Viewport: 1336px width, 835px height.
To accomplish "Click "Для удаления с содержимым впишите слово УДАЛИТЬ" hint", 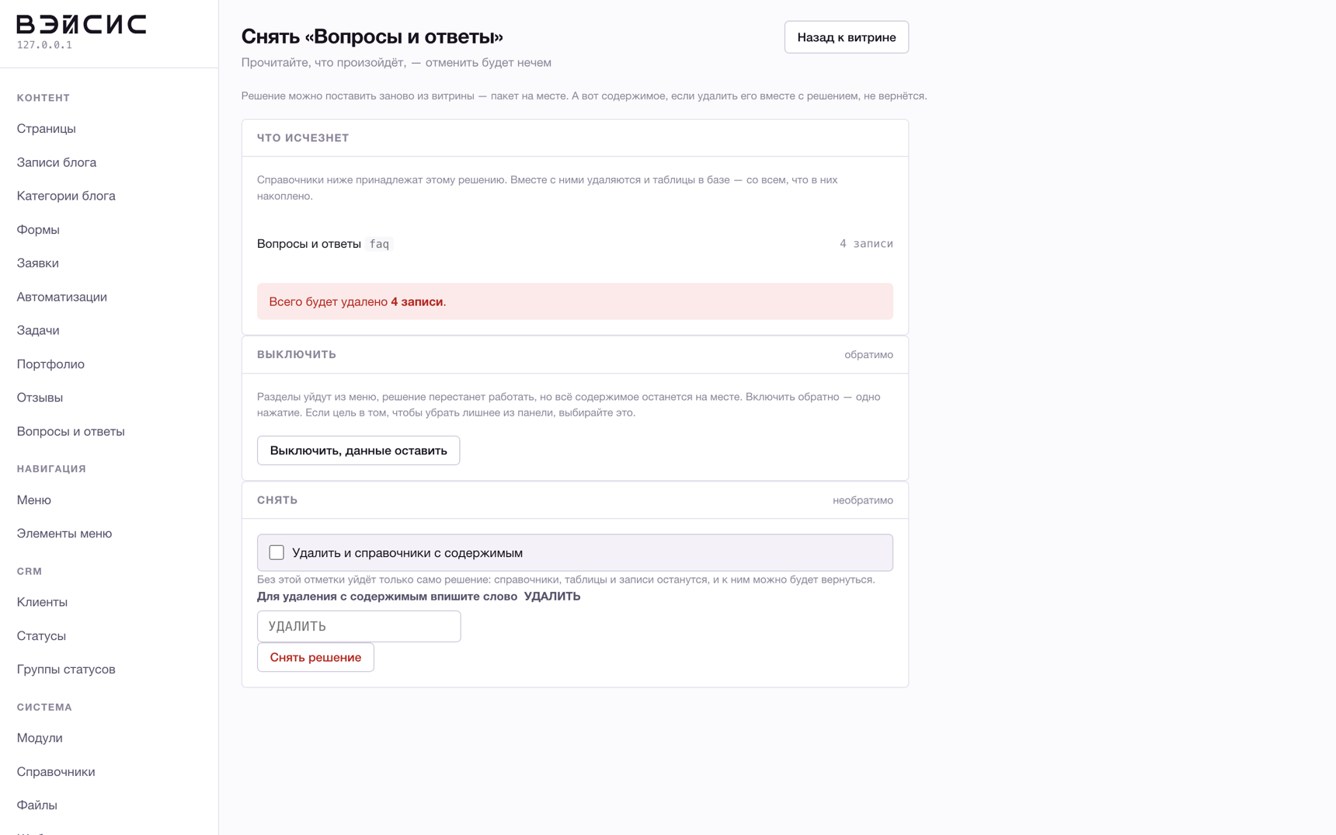I will click(x=419, y=597).
